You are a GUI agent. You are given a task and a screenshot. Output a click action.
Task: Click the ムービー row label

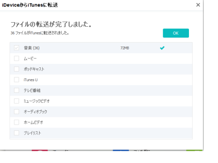[30, 58]
